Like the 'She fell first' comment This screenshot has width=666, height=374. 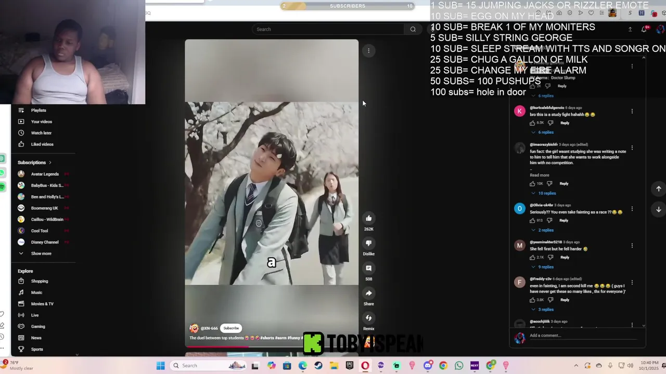coord(532,257)
